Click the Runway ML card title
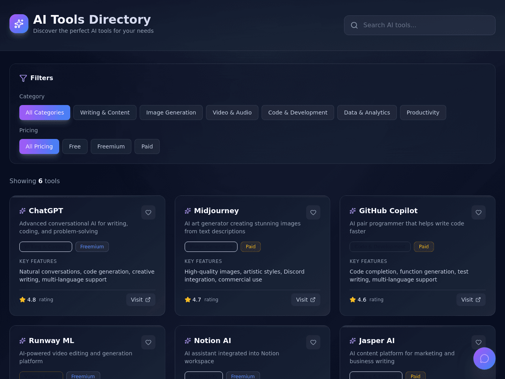The height and width of the screenshot is (379, 505). (x=51, y=341)
